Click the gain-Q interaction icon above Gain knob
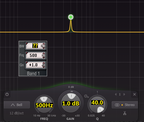Screen dimensions: 144x122 point(72,91)
